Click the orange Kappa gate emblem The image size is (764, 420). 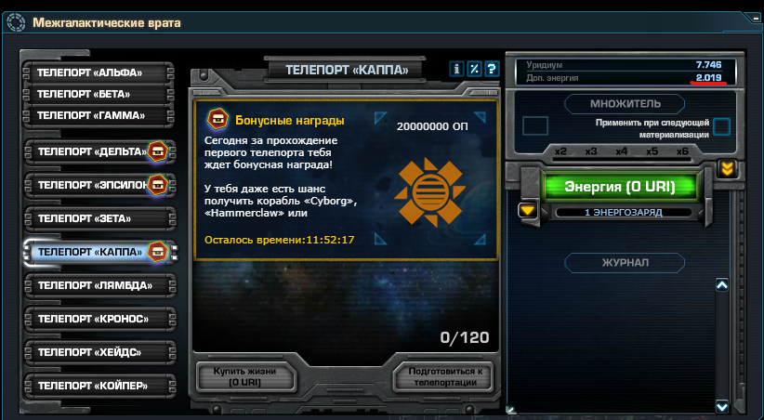pyautogui.click(x=429, y=190)
